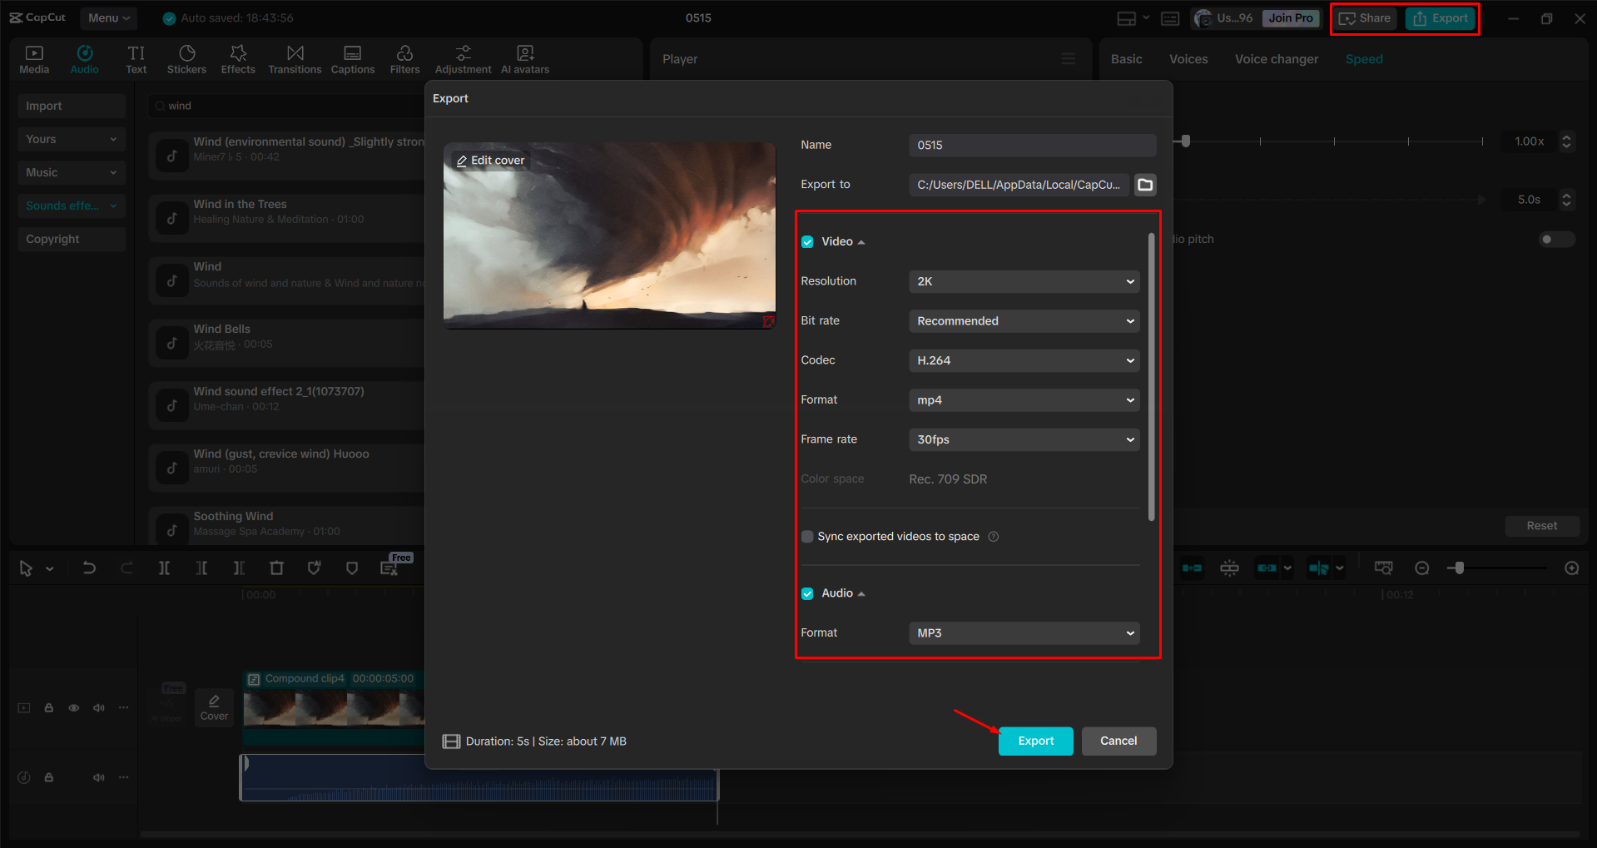
Task: Open the Codec dropdown showing H.264
Action: pyautogui.click(x=1024, y=360)
